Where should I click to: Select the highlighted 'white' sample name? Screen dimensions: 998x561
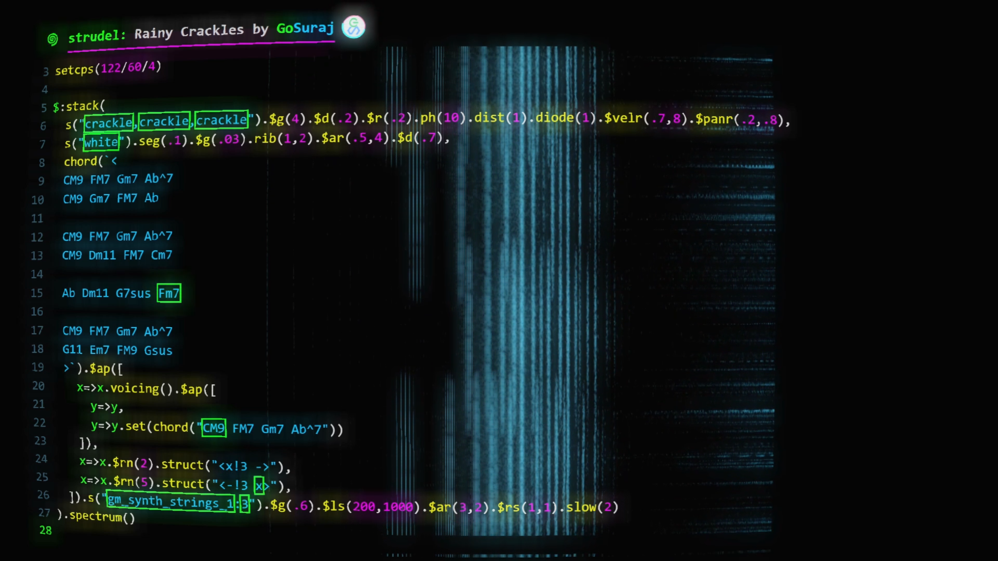tap(101, 142)
